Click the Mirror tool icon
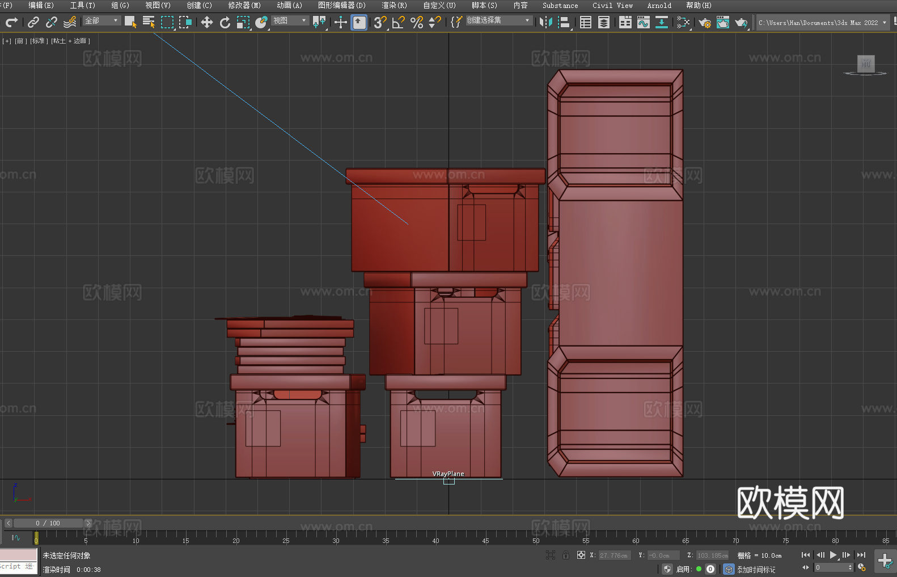Viewport: 897px width, 577px height. pyautogui.click(x=546, y=22)
